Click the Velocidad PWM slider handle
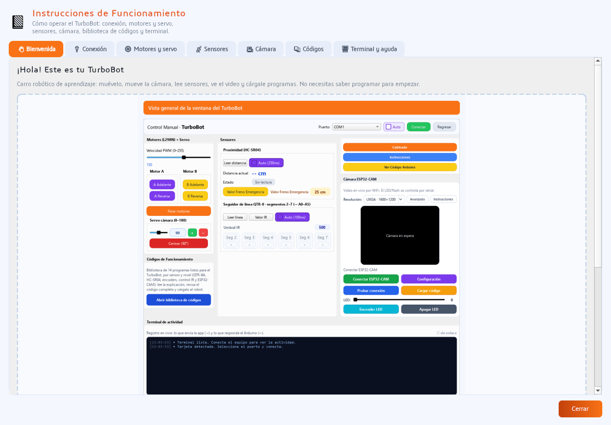 [x=184, y=157]
